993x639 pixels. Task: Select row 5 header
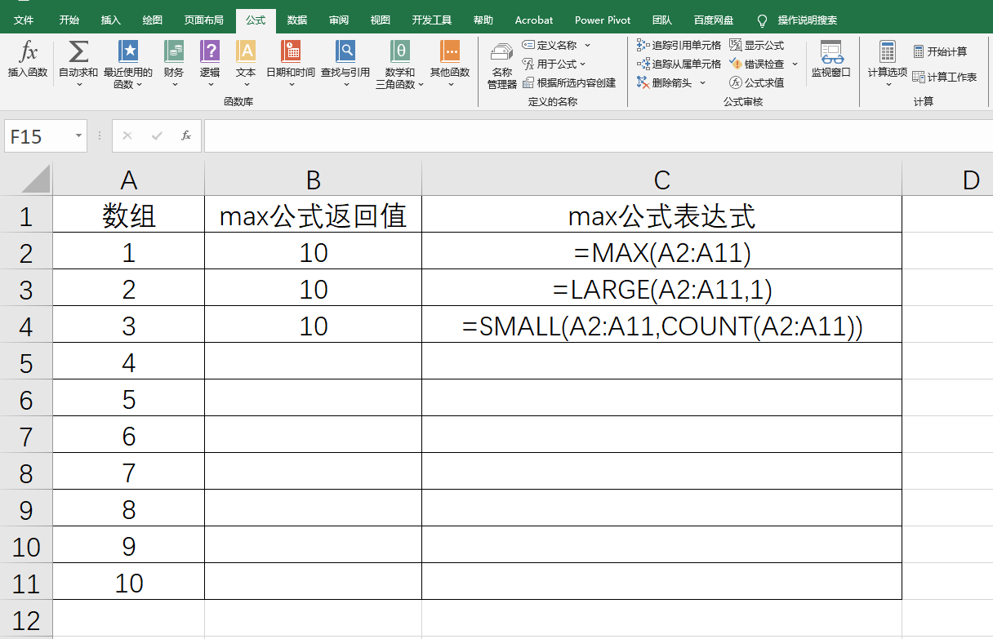(x=26, y=362)
